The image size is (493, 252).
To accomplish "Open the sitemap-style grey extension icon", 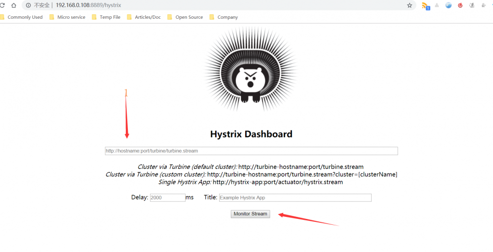I will coord(437,5).
